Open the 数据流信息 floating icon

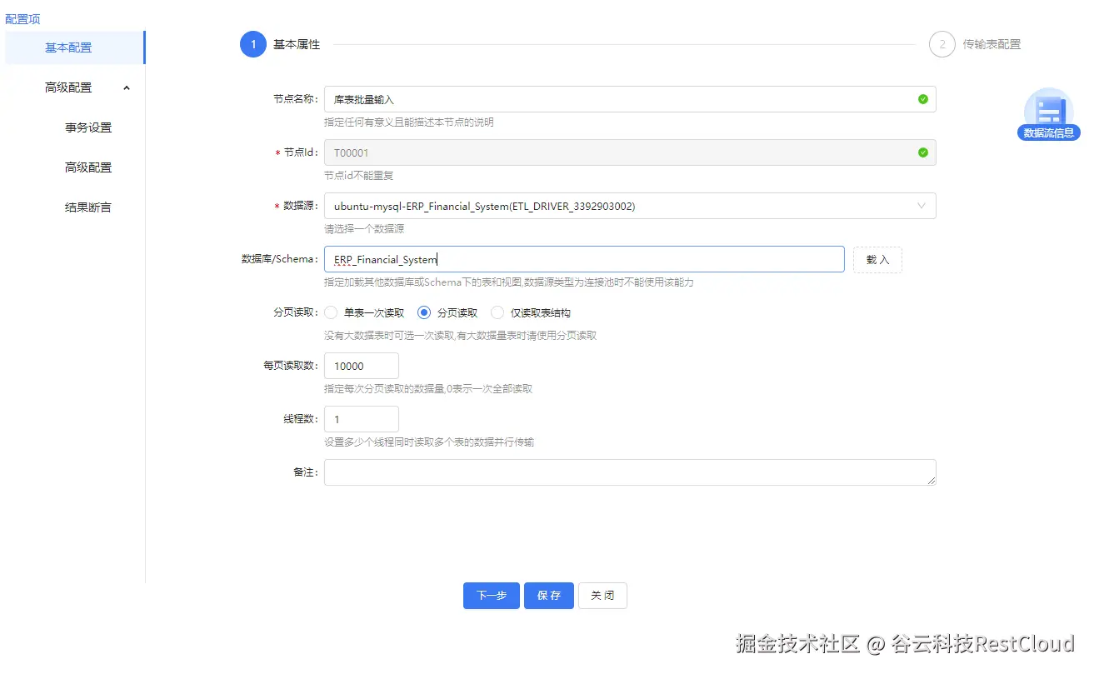click(x=1048, y=114)
